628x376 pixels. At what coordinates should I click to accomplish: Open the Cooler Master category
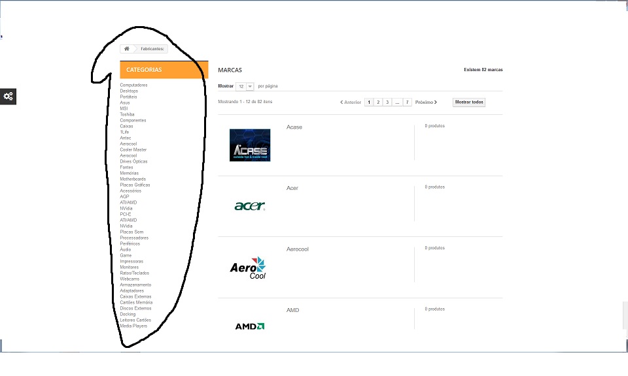[133, 150]
